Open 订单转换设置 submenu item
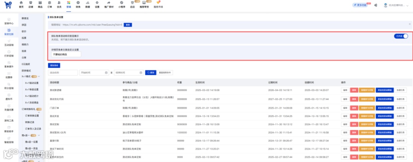Image resolution: width=413 pixels, height=162 pixels. 32,116
